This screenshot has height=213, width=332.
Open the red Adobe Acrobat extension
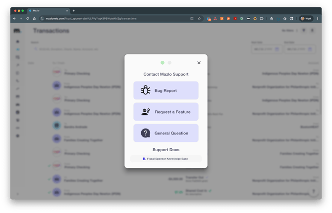pos(235,19)
